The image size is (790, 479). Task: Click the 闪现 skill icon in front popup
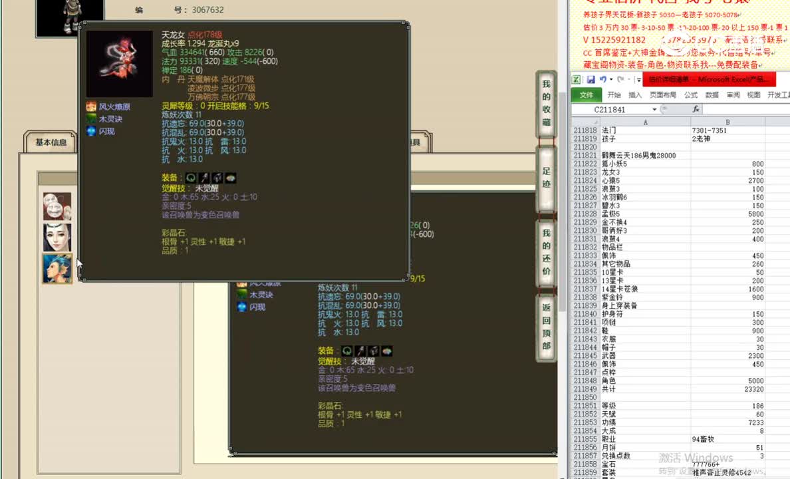(90, 131)
